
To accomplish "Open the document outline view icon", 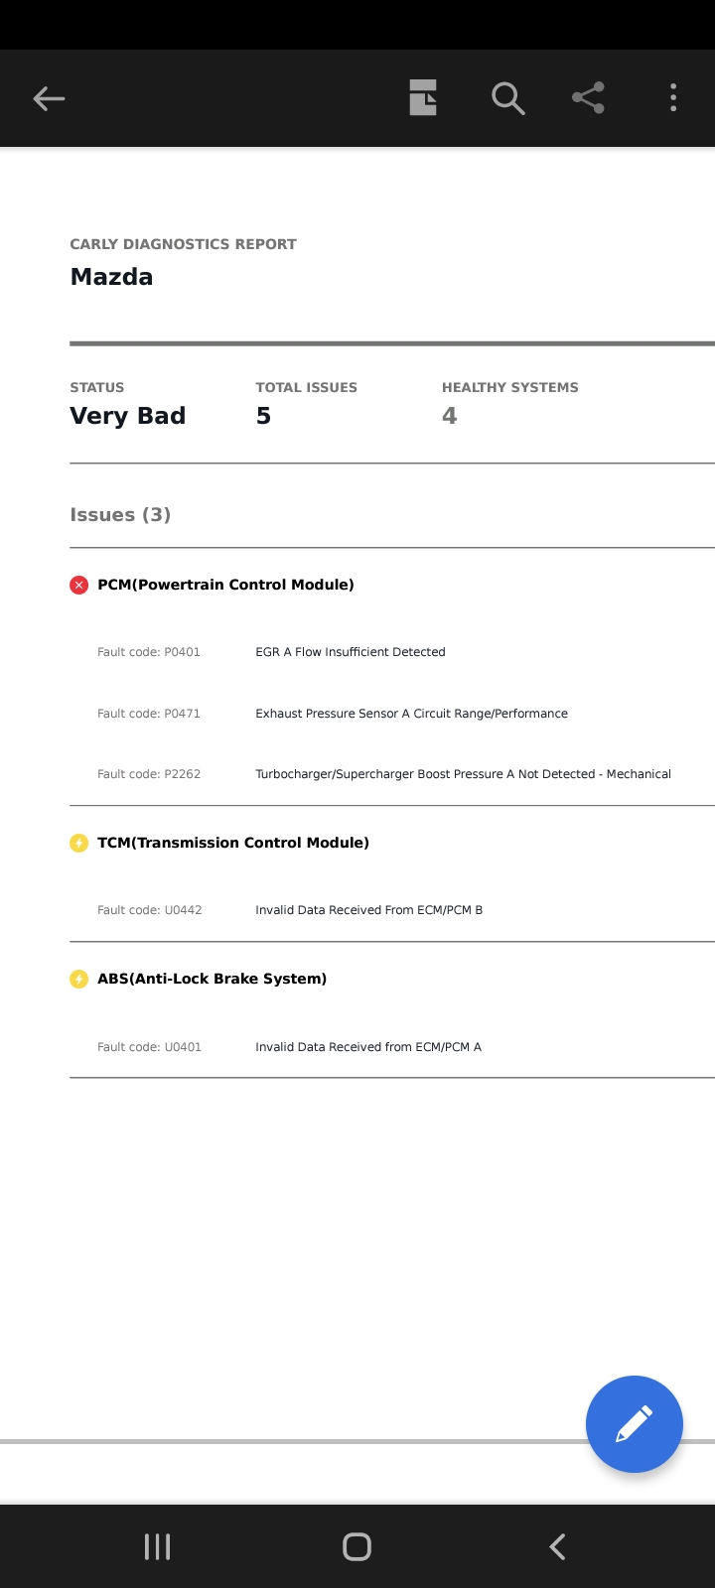I will pyautogui.click(x=423, y=98).
